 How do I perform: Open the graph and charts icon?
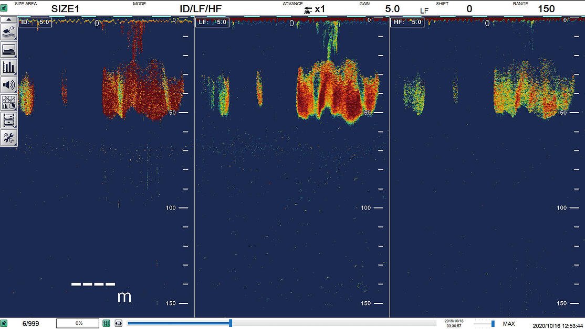(x=8, y=102)
